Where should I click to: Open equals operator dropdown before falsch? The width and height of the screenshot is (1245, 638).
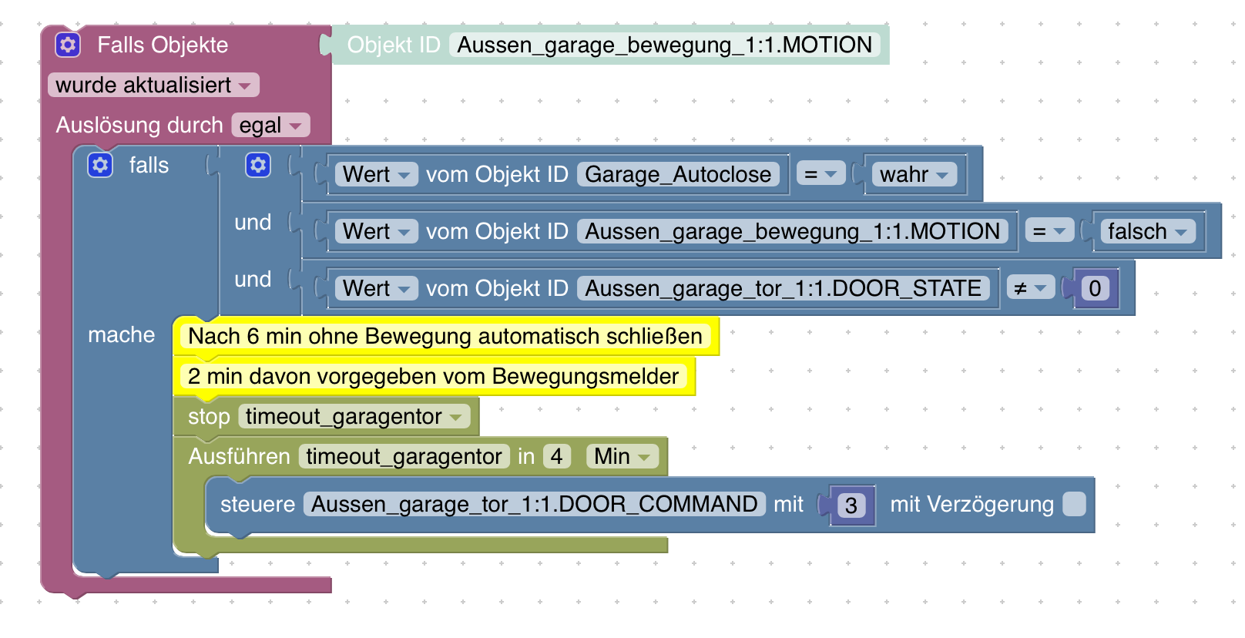pyautogui.click(x=1049, y=231)
